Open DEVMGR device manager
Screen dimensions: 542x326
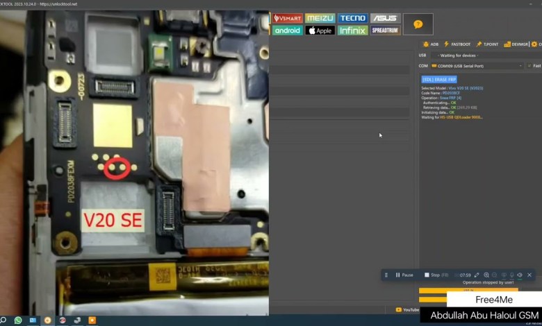pos(516,44)
